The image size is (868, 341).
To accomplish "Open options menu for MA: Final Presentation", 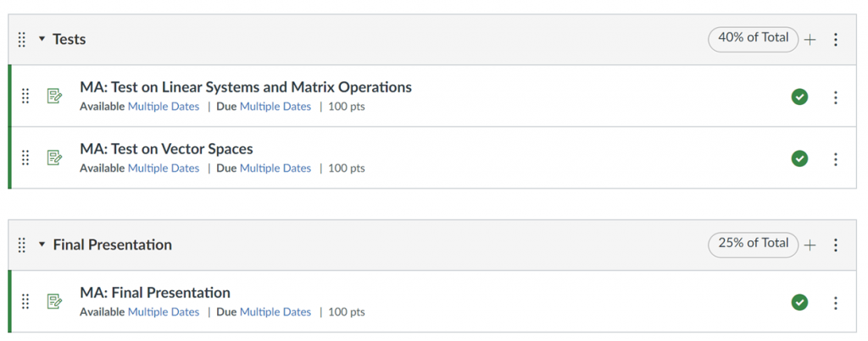I will point(836,303).
